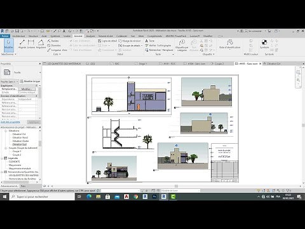
Task: Click the Save icon in quick access toolbar
Action: coord(17,31)
